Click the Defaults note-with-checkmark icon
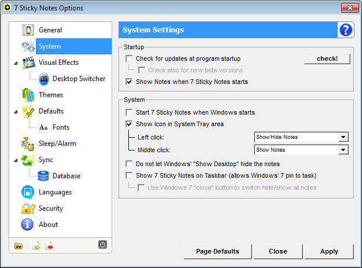This screenshot has height=268, width=362. [28, 111]
